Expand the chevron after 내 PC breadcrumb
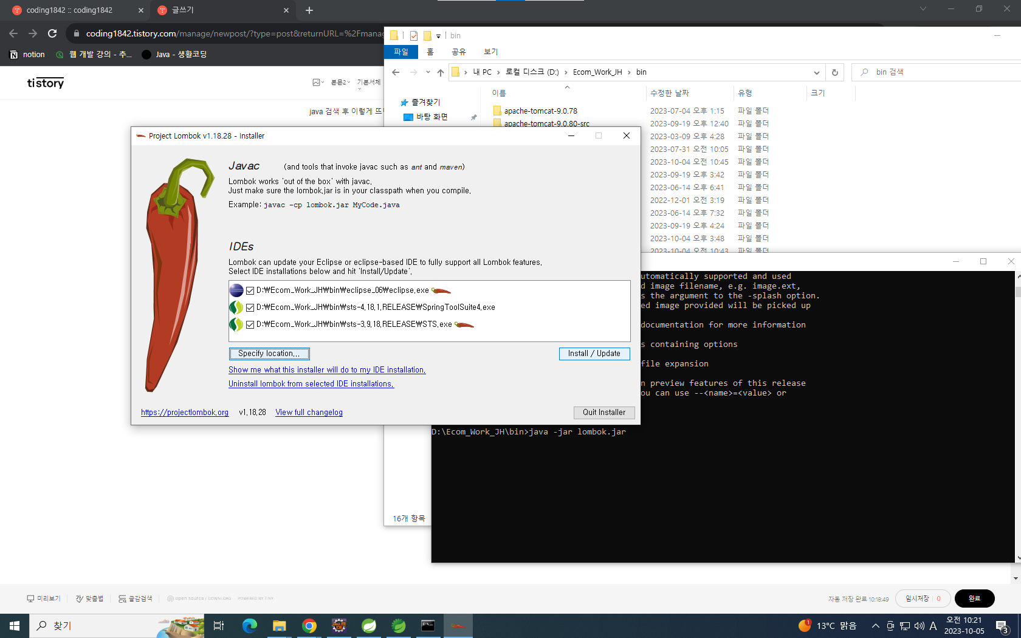 click(x=498, y=72)
